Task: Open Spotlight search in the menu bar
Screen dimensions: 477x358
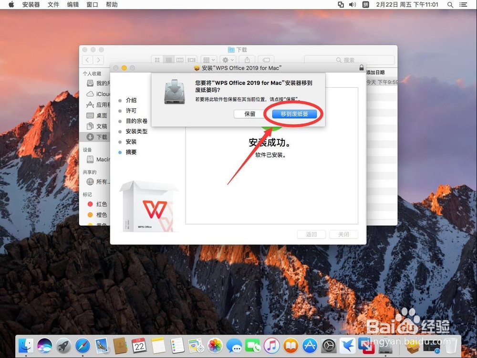Action: coord(450,5)
